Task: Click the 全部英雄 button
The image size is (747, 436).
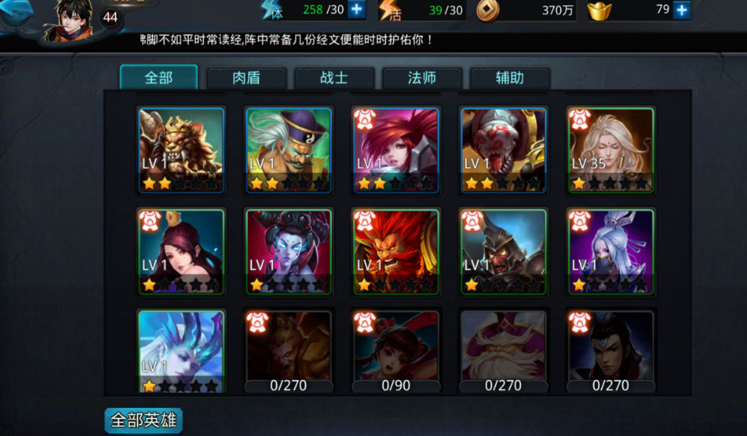Action: 144,420
